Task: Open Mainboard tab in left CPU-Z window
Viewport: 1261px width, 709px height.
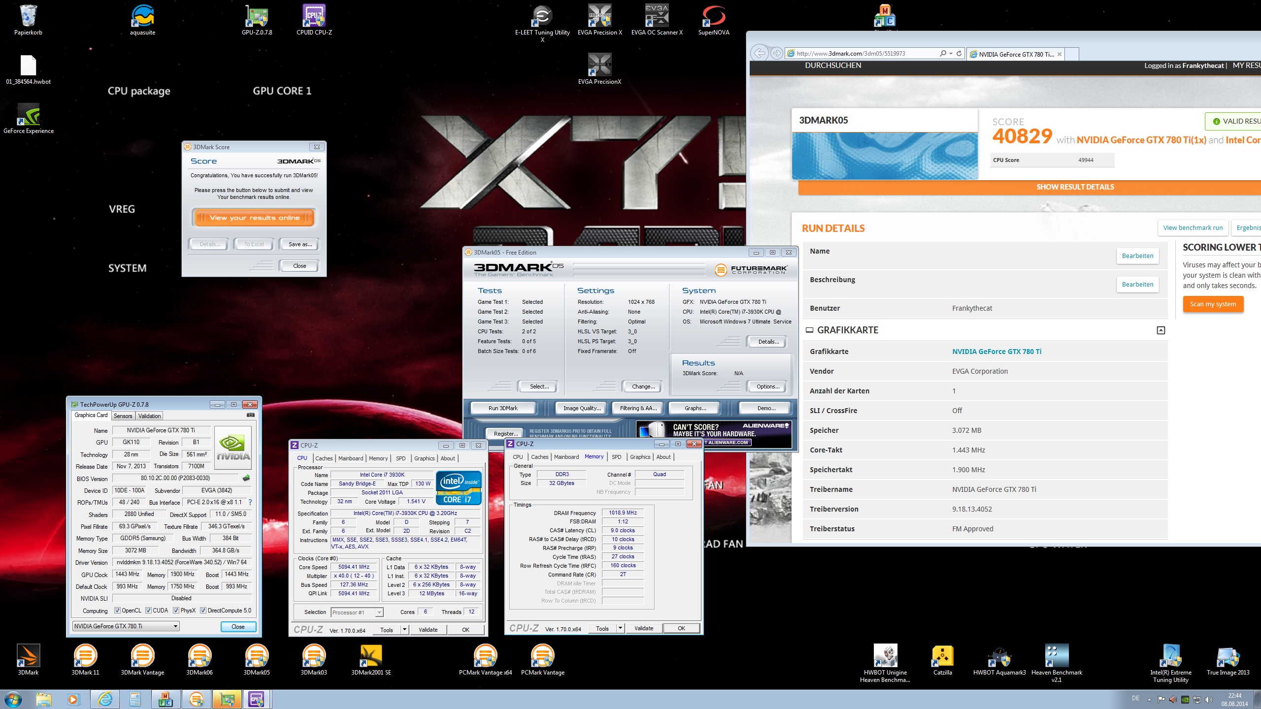Action: 351,458
